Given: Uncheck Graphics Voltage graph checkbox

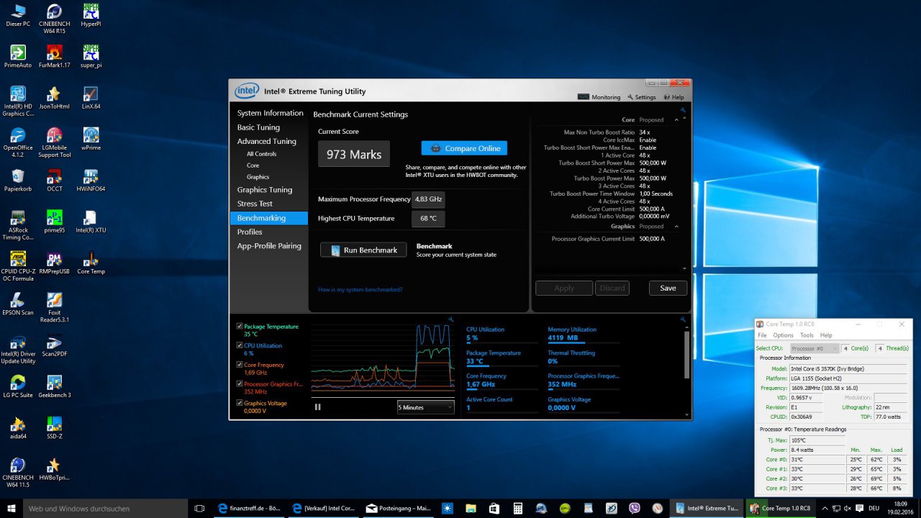Looking at the screenshot, I should (240, 403).
